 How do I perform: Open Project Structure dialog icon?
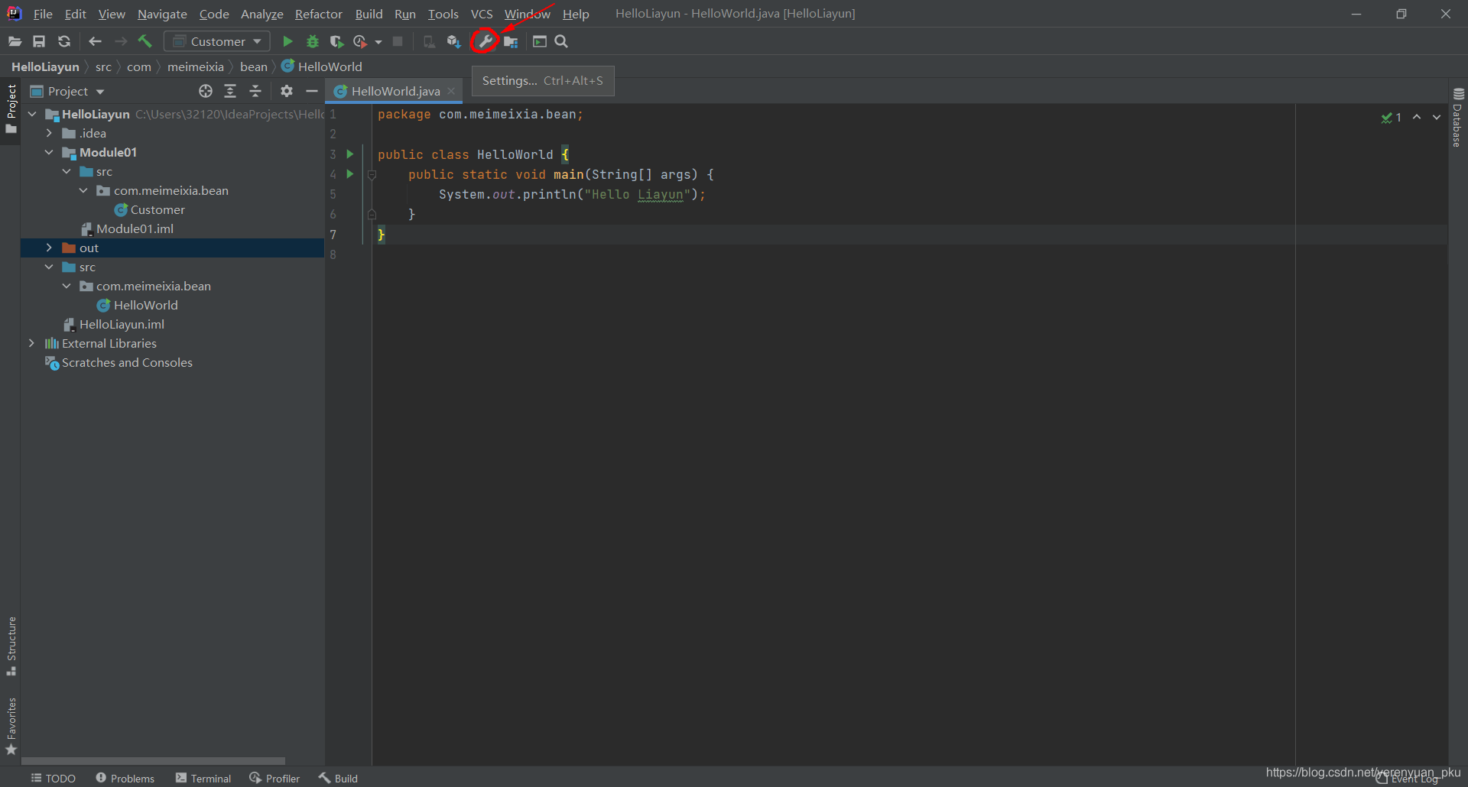tap(511, 41)
